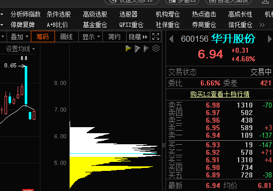Open chip distribution settings gear
Screen dimensions: 273x191
click(156, 48)
